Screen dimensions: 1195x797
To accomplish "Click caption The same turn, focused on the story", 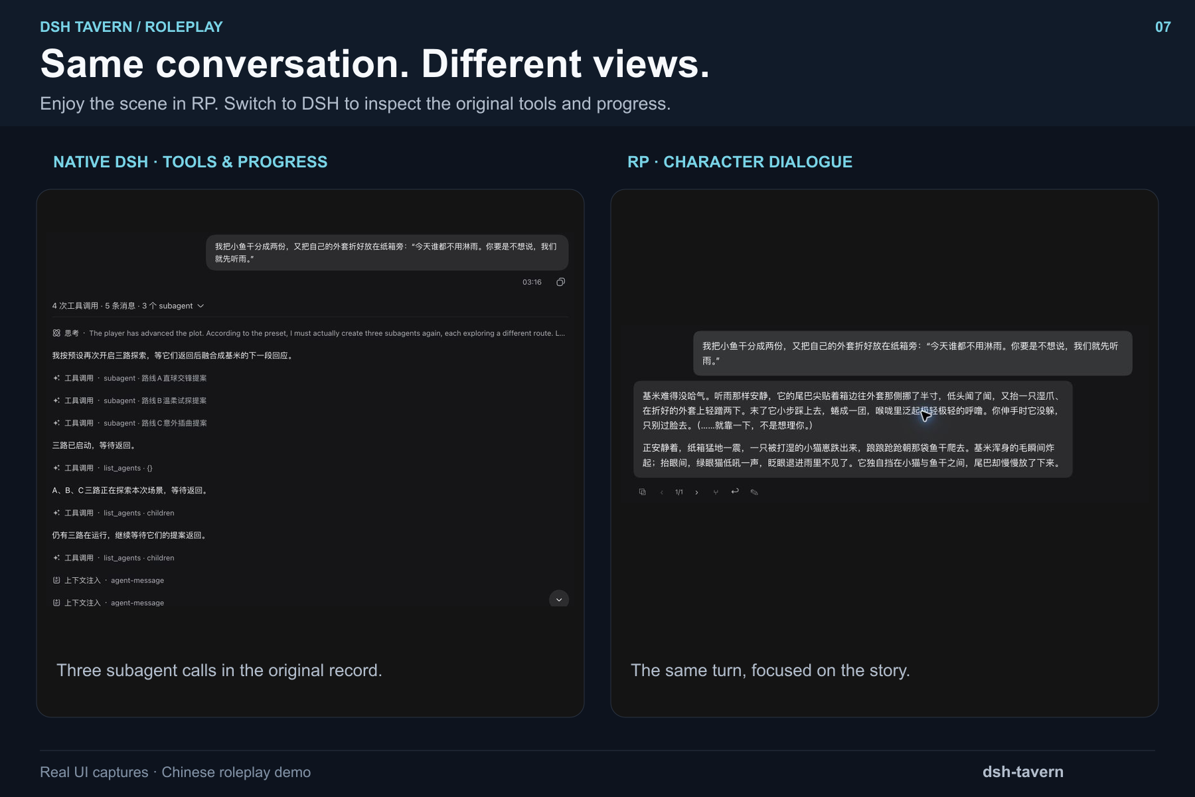I will click(x=770, y=670).
